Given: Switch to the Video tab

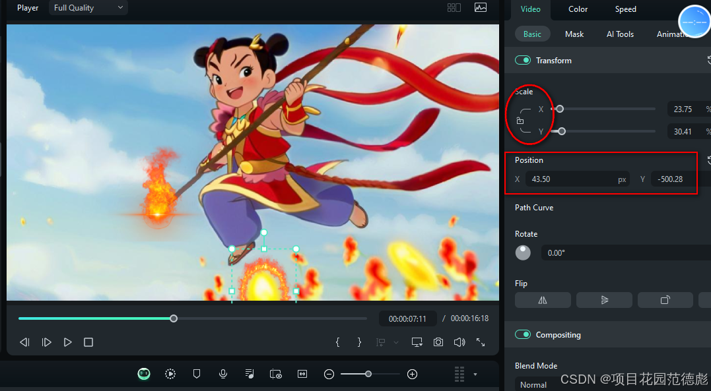Looking at the screenshot, I should click(x=530, y=9).
